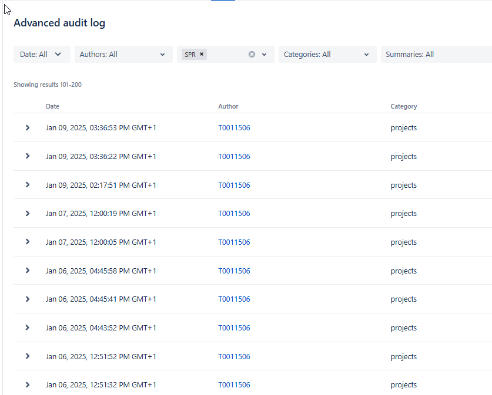This screenshot has width=492, height=395.
Task: Remove the SPR filter tag
Action: pyautogui.click(x=202, y=54)
